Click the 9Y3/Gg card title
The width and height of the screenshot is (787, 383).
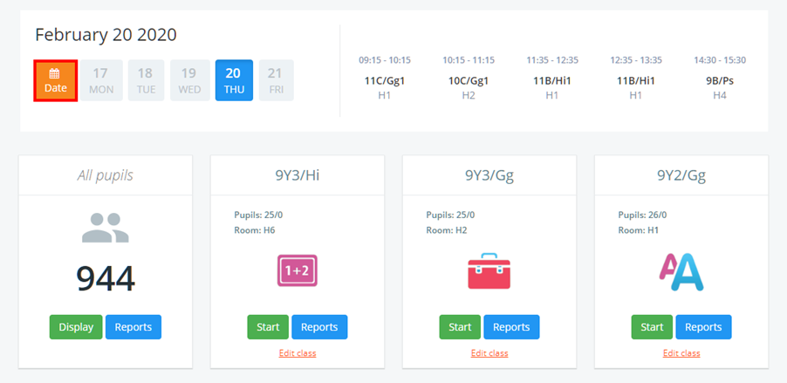[489, 175]
